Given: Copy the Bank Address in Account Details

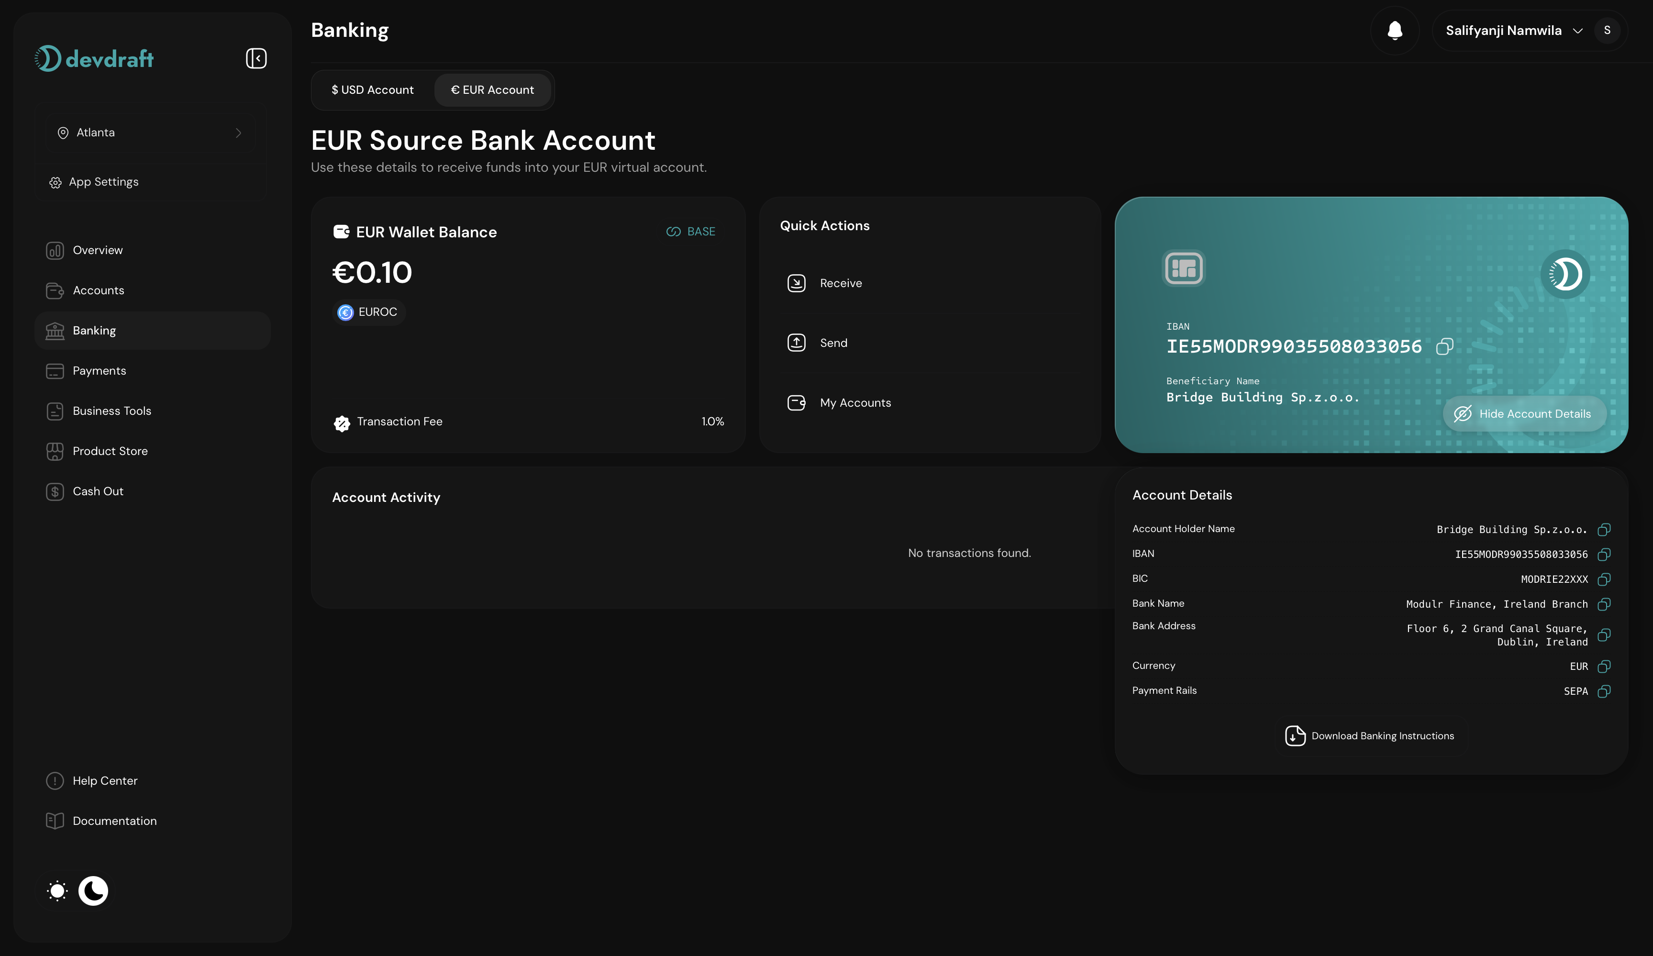Looking at the screenshot, I should pyautogui.click(x=1604, y=635).
